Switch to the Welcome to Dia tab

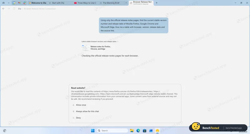click(x=37, y=3)
